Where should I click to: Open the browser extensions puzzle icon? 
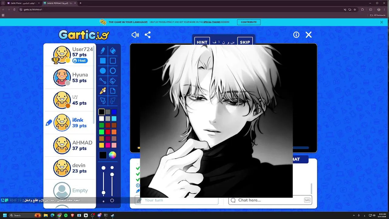click(362, 9)
